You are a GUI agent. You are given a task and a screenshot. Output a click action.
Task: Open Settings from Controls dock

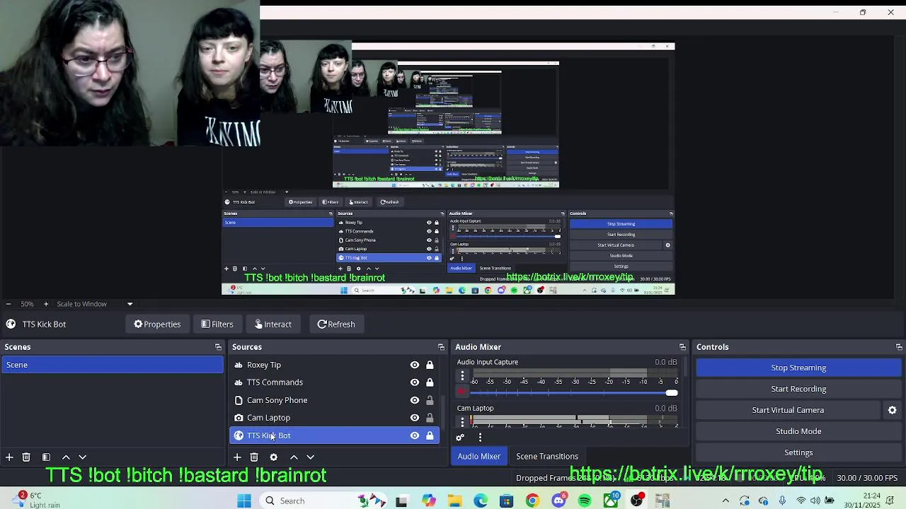click(798, 452)
